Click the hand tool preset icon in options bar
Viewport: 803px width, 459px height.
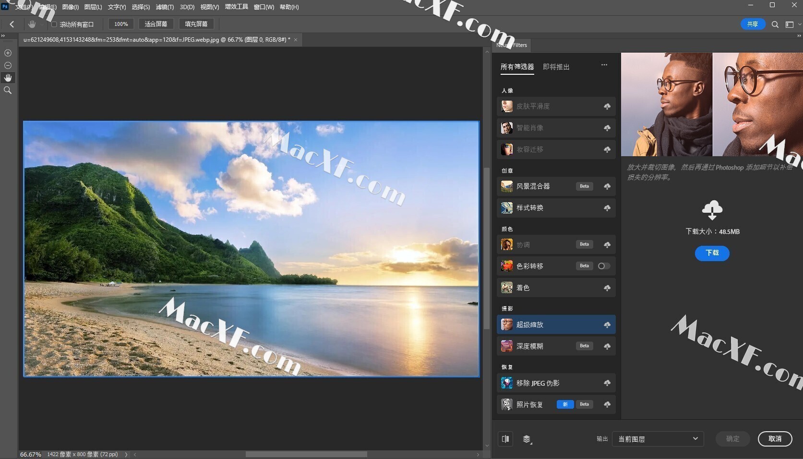32,24
